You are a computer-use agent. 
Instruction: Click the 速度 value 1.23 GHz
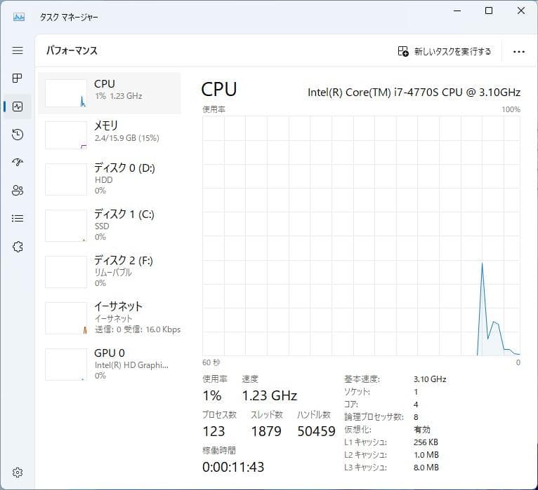point(270,395)
